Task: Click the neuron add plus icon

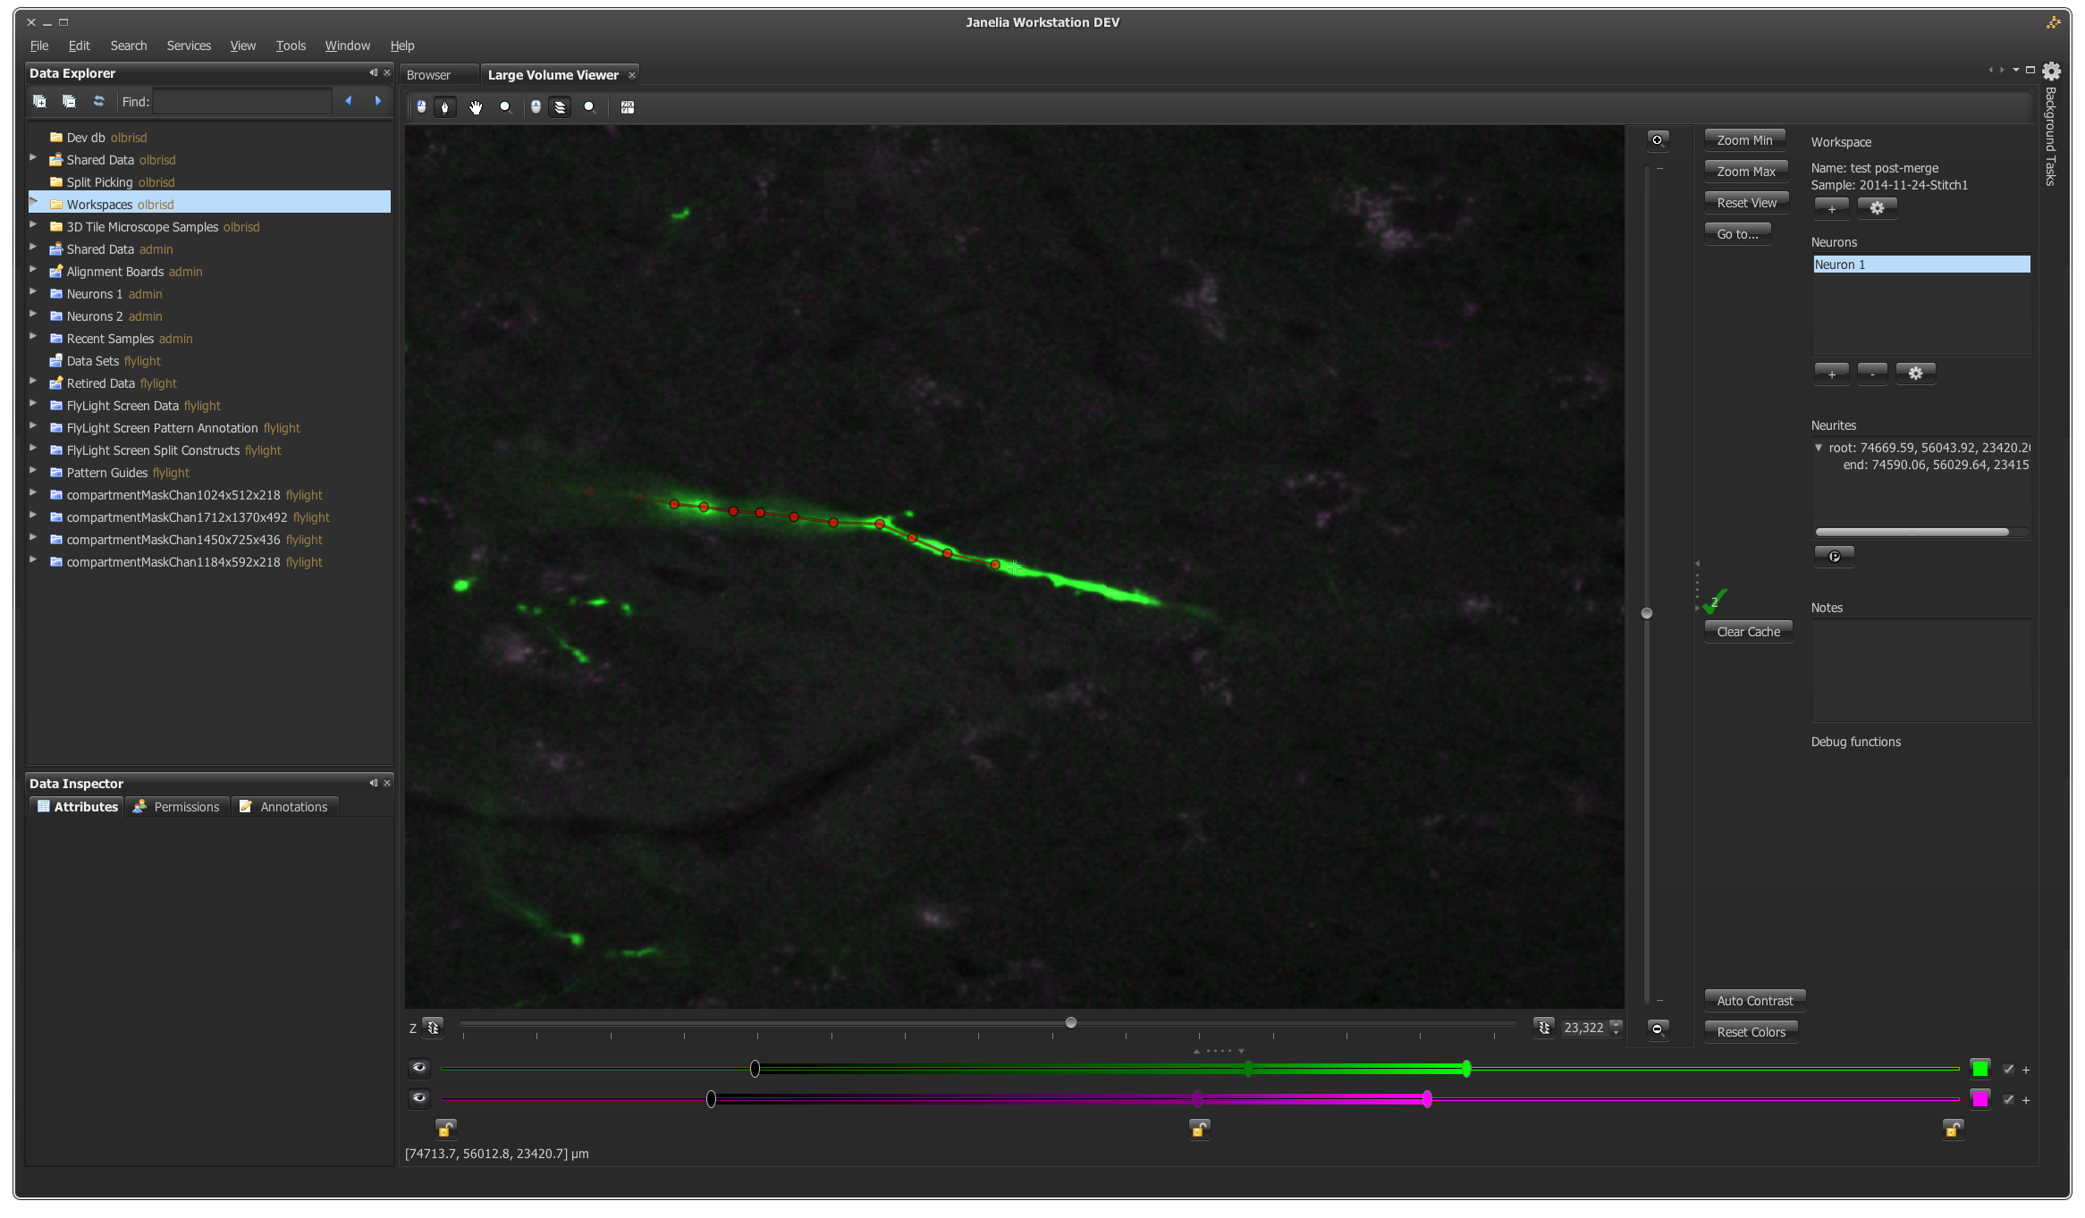Action: coord(1831,374)
